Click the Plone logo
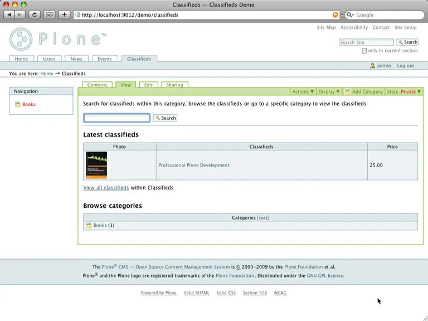 [57, 39]
